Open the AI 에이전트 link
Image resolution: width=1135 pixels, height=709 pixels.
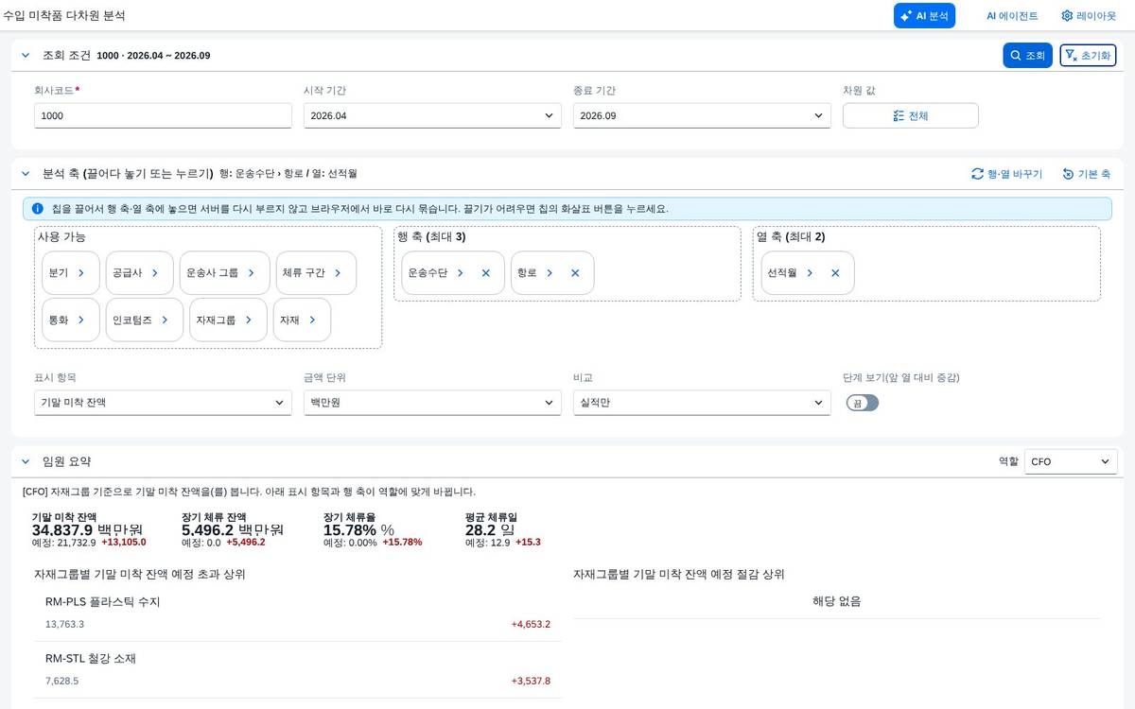click(1012, 16)
